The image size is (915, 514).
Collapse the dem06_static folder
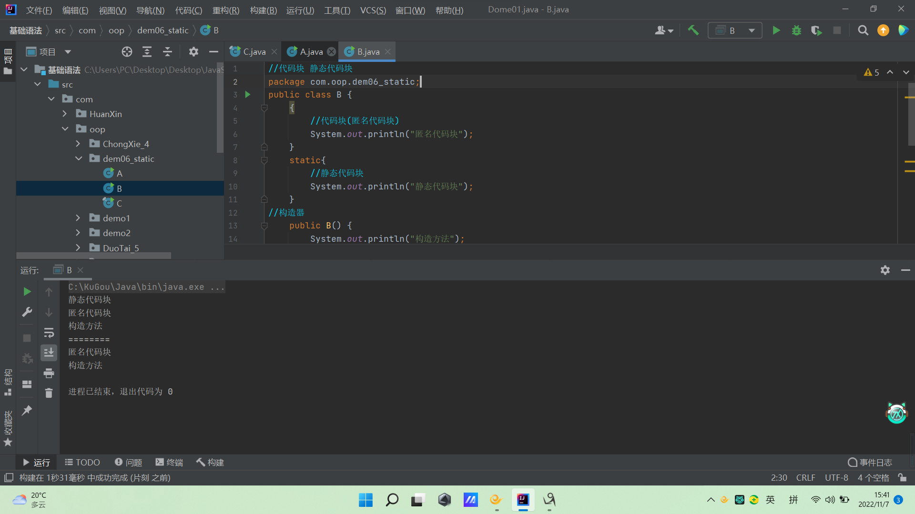point(79,158)
